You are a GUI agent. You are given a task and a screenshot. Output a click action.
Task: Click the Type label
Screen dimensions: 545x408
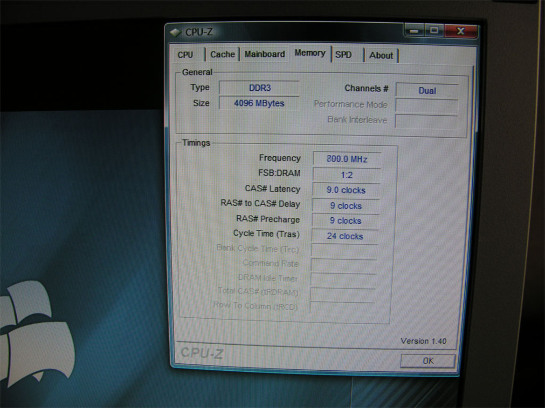[x=200, y=87]
